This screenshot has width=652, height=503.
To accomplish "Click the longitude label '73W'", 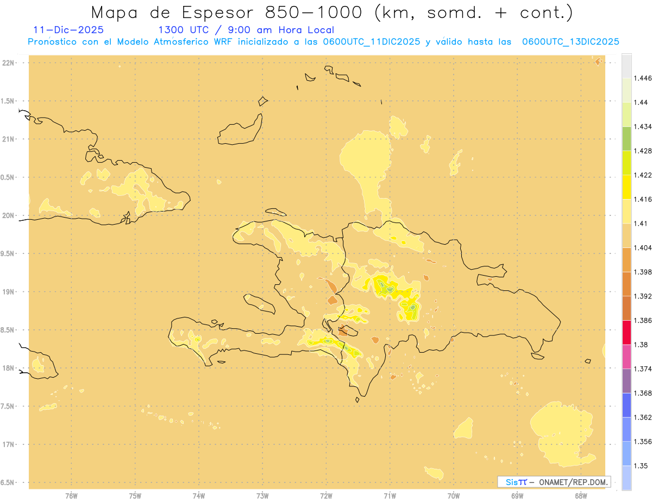I will (262, 496).
